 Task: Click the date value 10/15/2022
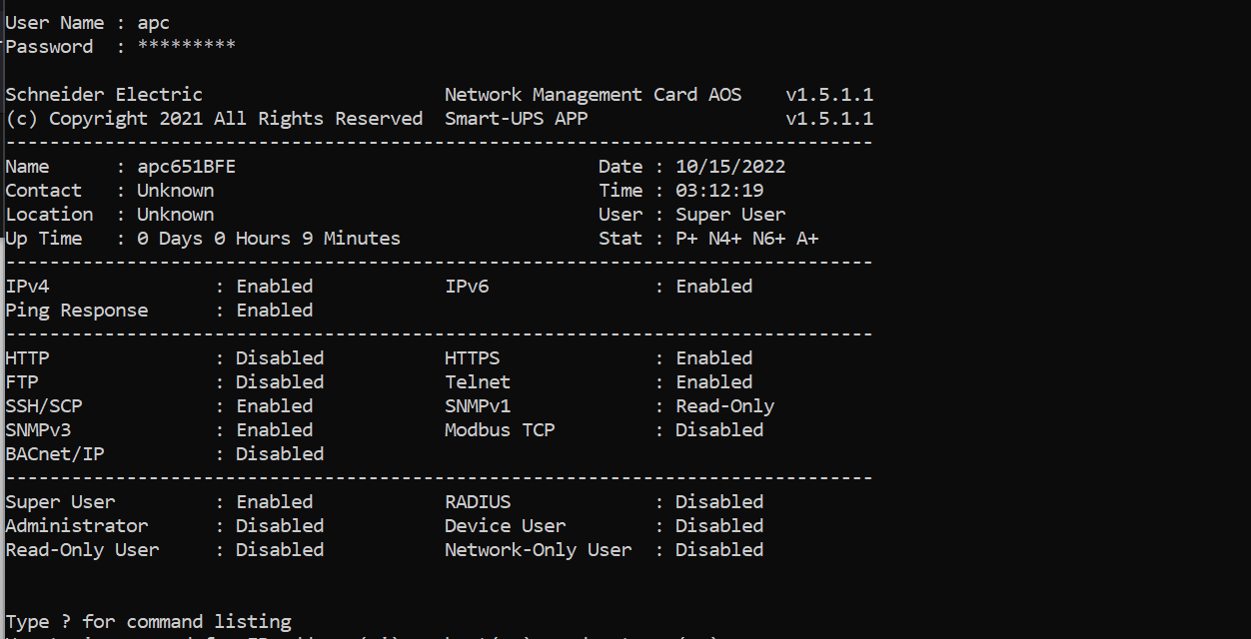pos(730,167)
